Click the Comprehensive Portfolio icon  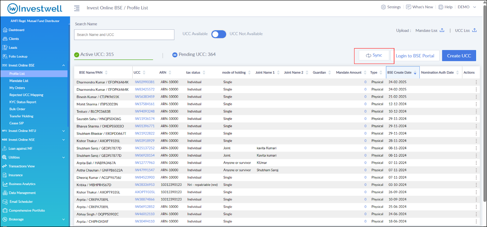(x=5, y=210)
